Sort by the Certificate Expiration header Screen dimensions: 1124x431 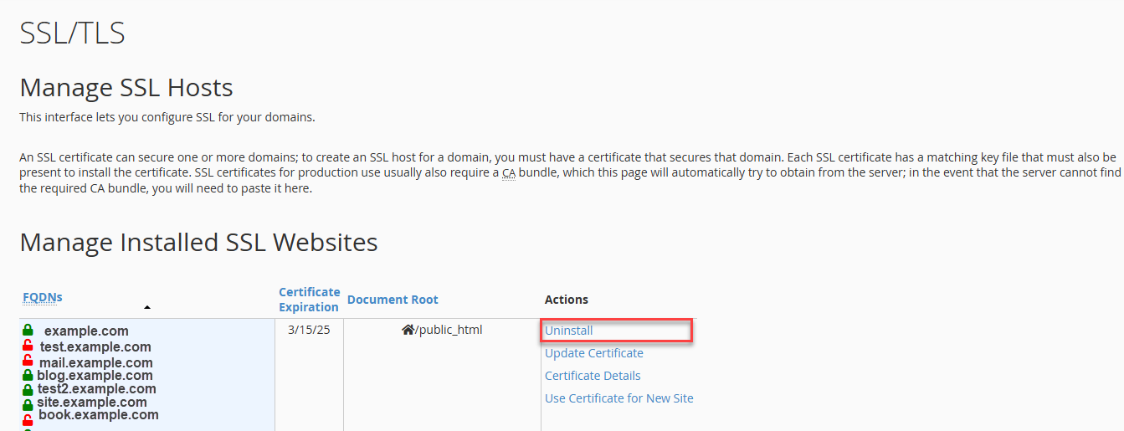[309, 299]
